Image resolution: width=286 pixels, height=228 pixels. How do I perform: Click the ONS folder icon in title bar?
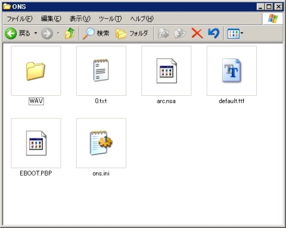pyautogui.click(x=7, y=7)
